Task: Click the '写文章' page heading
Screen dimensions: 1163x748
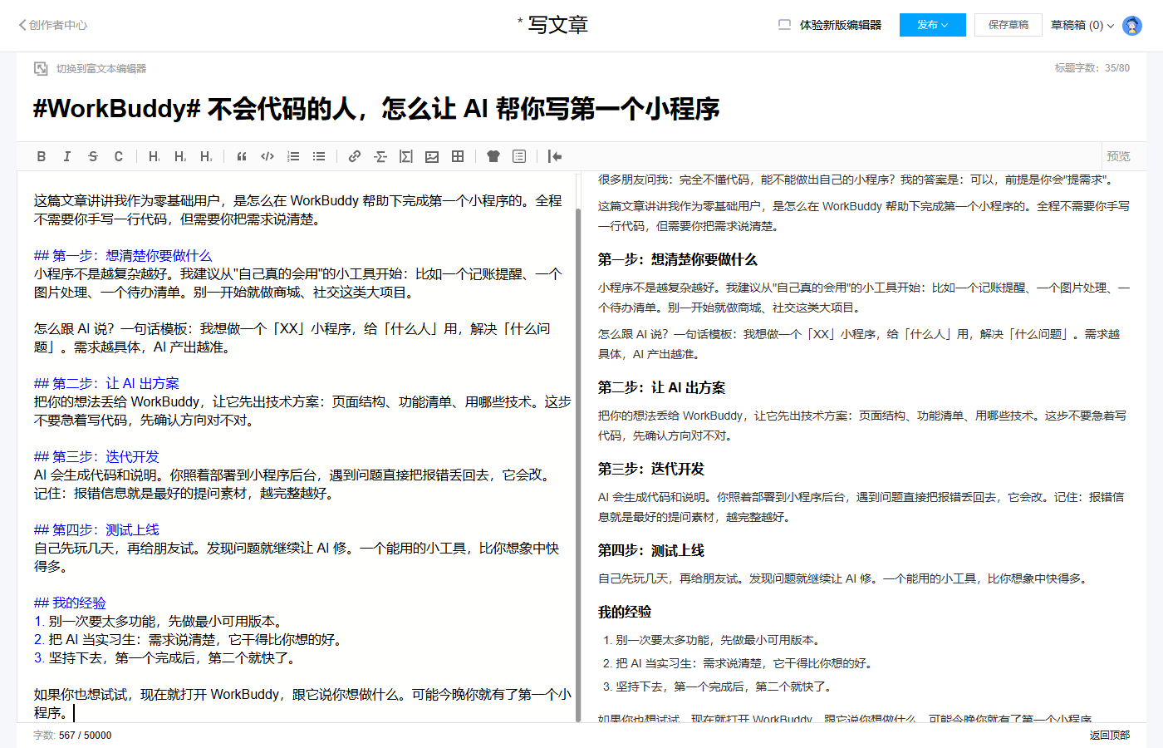Action: pos(558,25)
